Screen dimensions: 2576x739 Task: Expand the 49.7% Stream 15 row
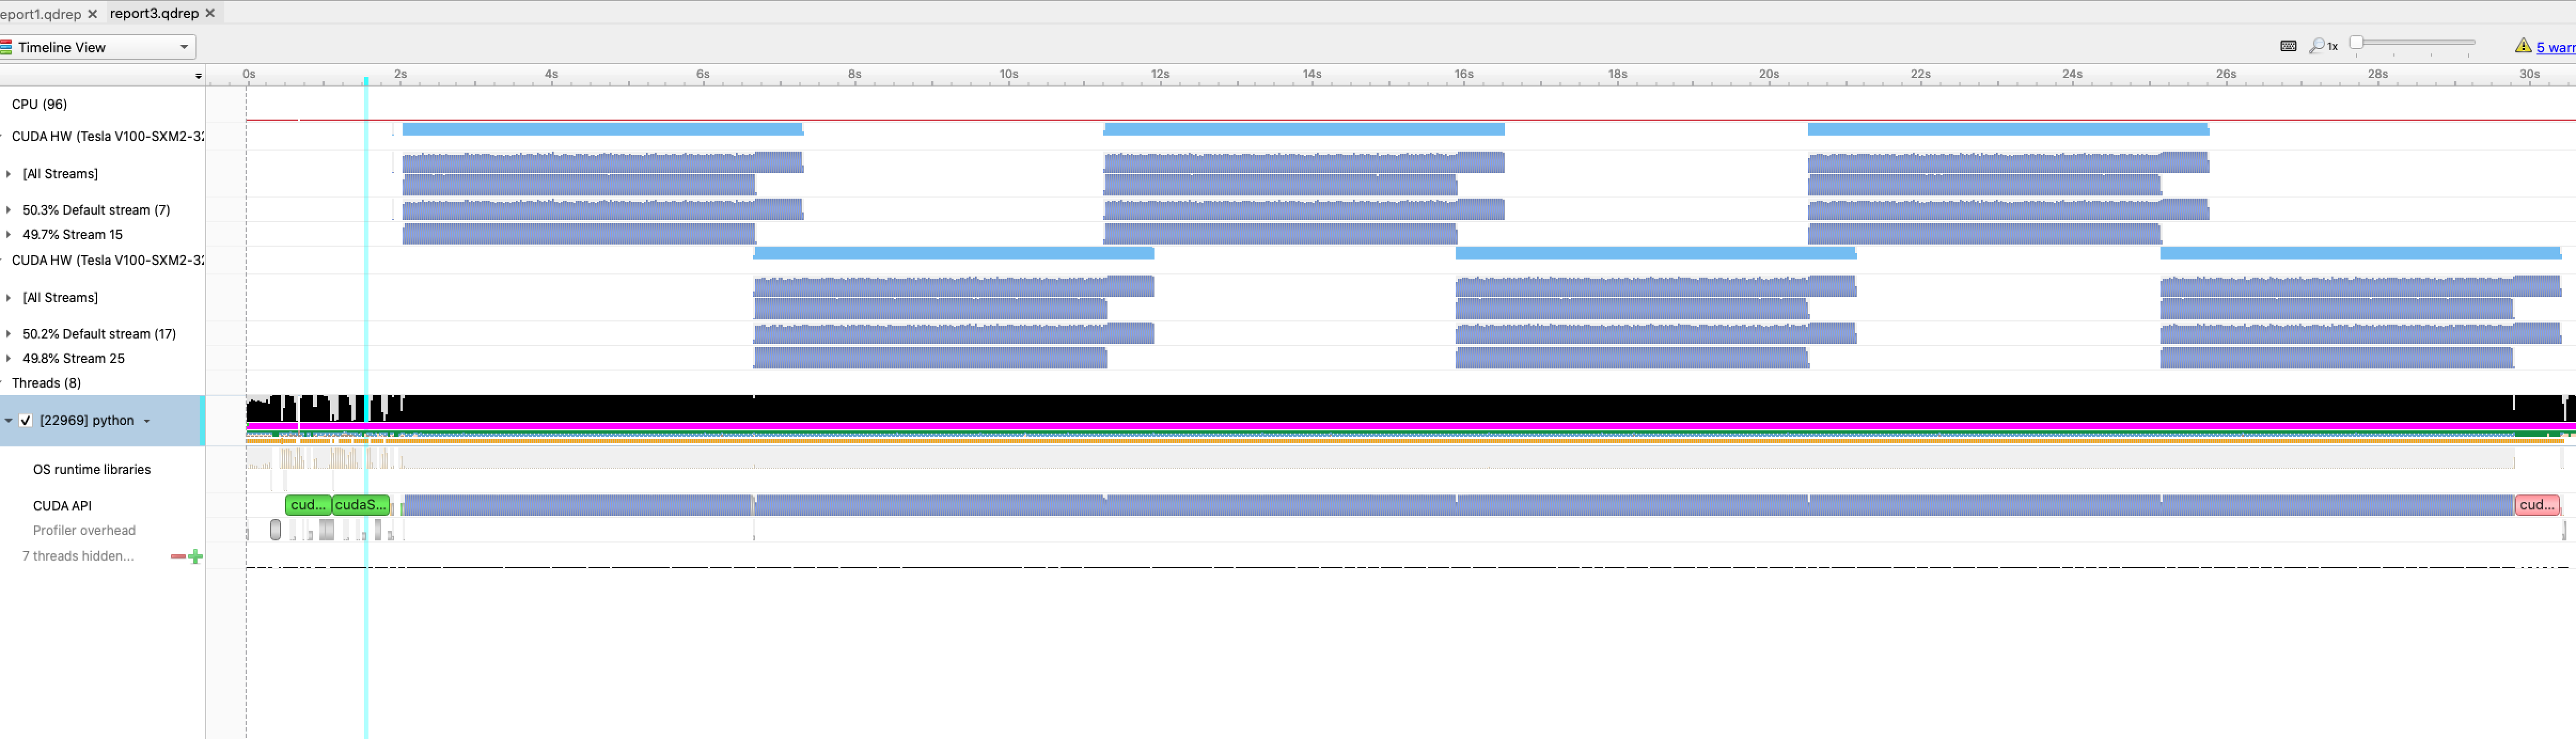click(x=8, y=235)
